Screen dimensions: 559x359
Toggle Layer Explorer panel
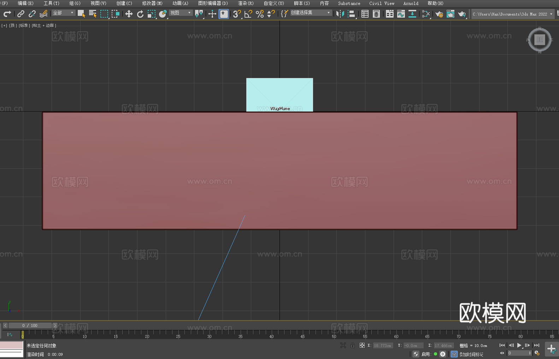coord(376,14)
